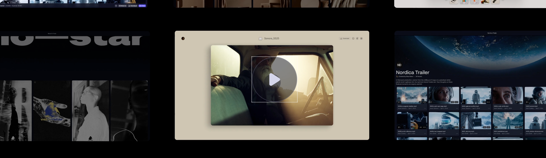
Task: Click the comment icon on NX02_cold-war-saga thumbnail
Action: [x=431, y=102]
